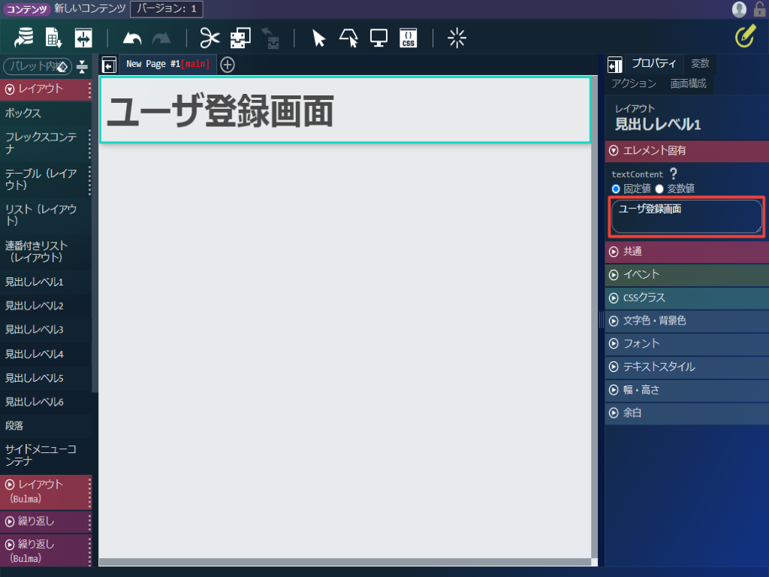Pick ボックス from the palette
This screenshot has height=577, width=769.
[46, 113]
